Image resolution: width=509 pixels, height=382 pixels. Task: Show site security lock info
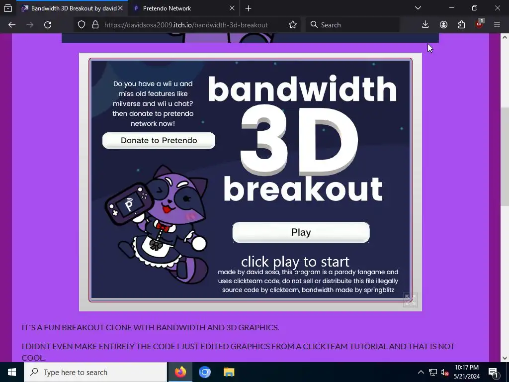pyautogui.click(x=95, y=25)
